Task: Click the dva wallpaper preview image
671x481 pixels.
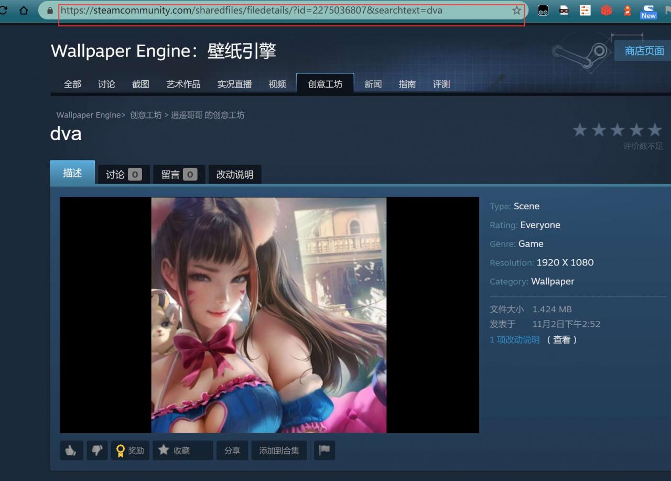Action: (x=269, y=315)
